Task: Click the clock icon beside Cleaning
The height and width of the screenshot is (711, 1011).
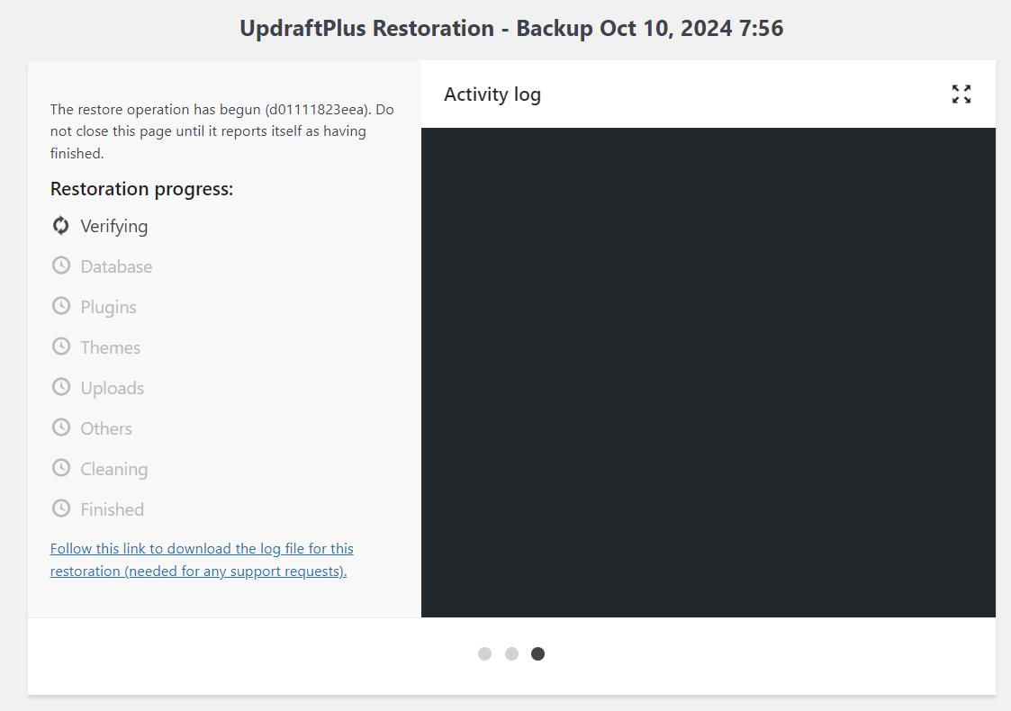Action: pyautogui.click(x=60, y=468)
